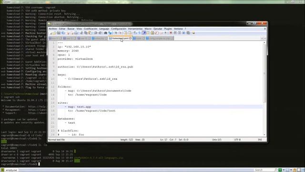Click the Search field in the console window
The image size is (305, 172).
pyautogui.click(x=264, y=170)
